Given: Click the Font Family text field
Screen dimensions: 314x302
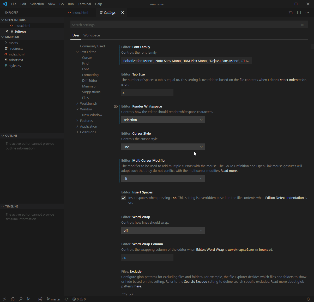Looking at the screenshot, I should [x=186, y=61].
